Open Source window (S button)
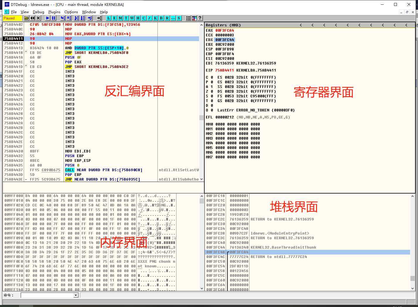418x307 pixels. click(179, 18)
